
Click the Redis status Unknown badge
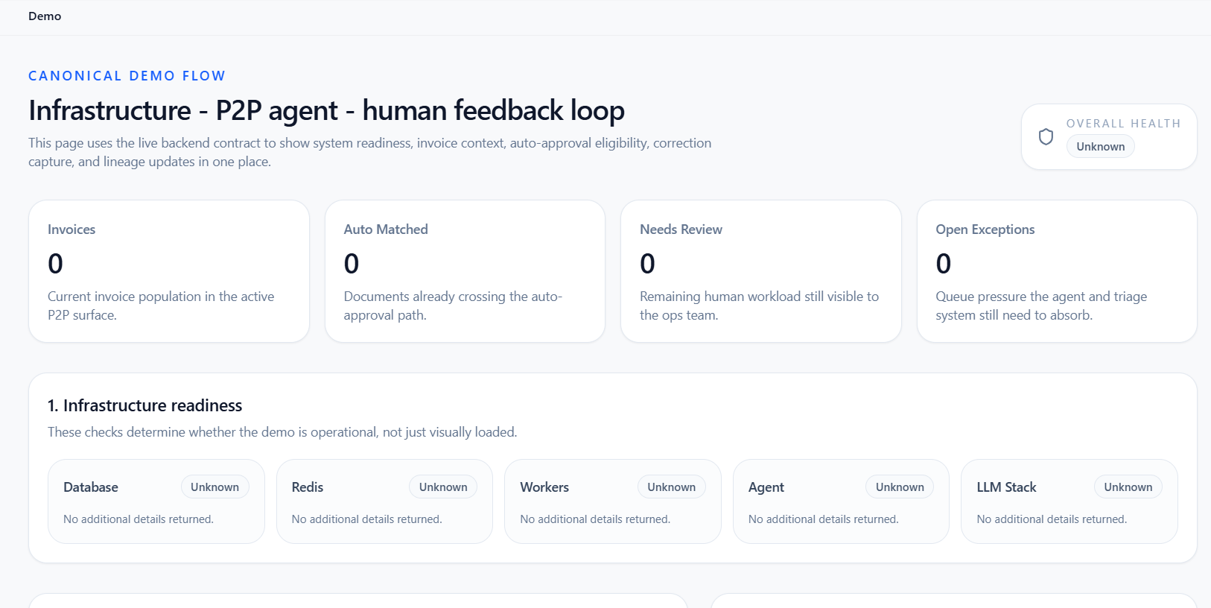443,487
